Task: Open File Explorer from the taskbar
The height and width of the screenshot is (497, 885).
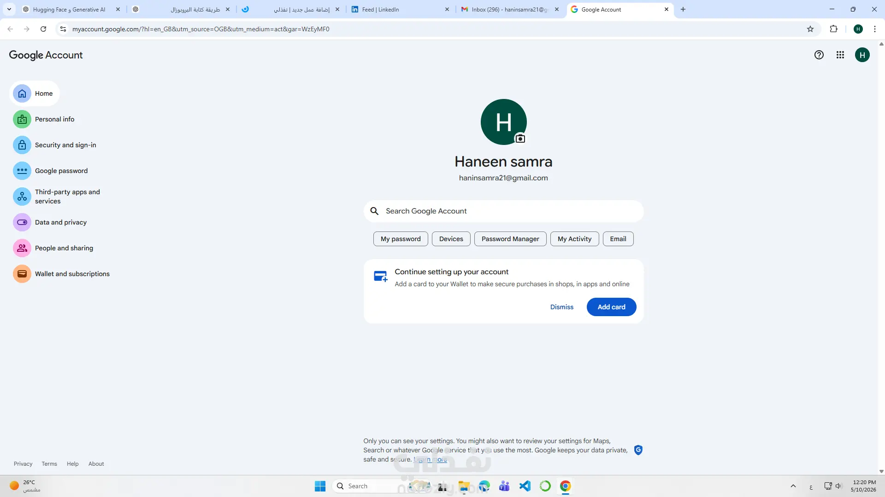Action: pos(464,486)
